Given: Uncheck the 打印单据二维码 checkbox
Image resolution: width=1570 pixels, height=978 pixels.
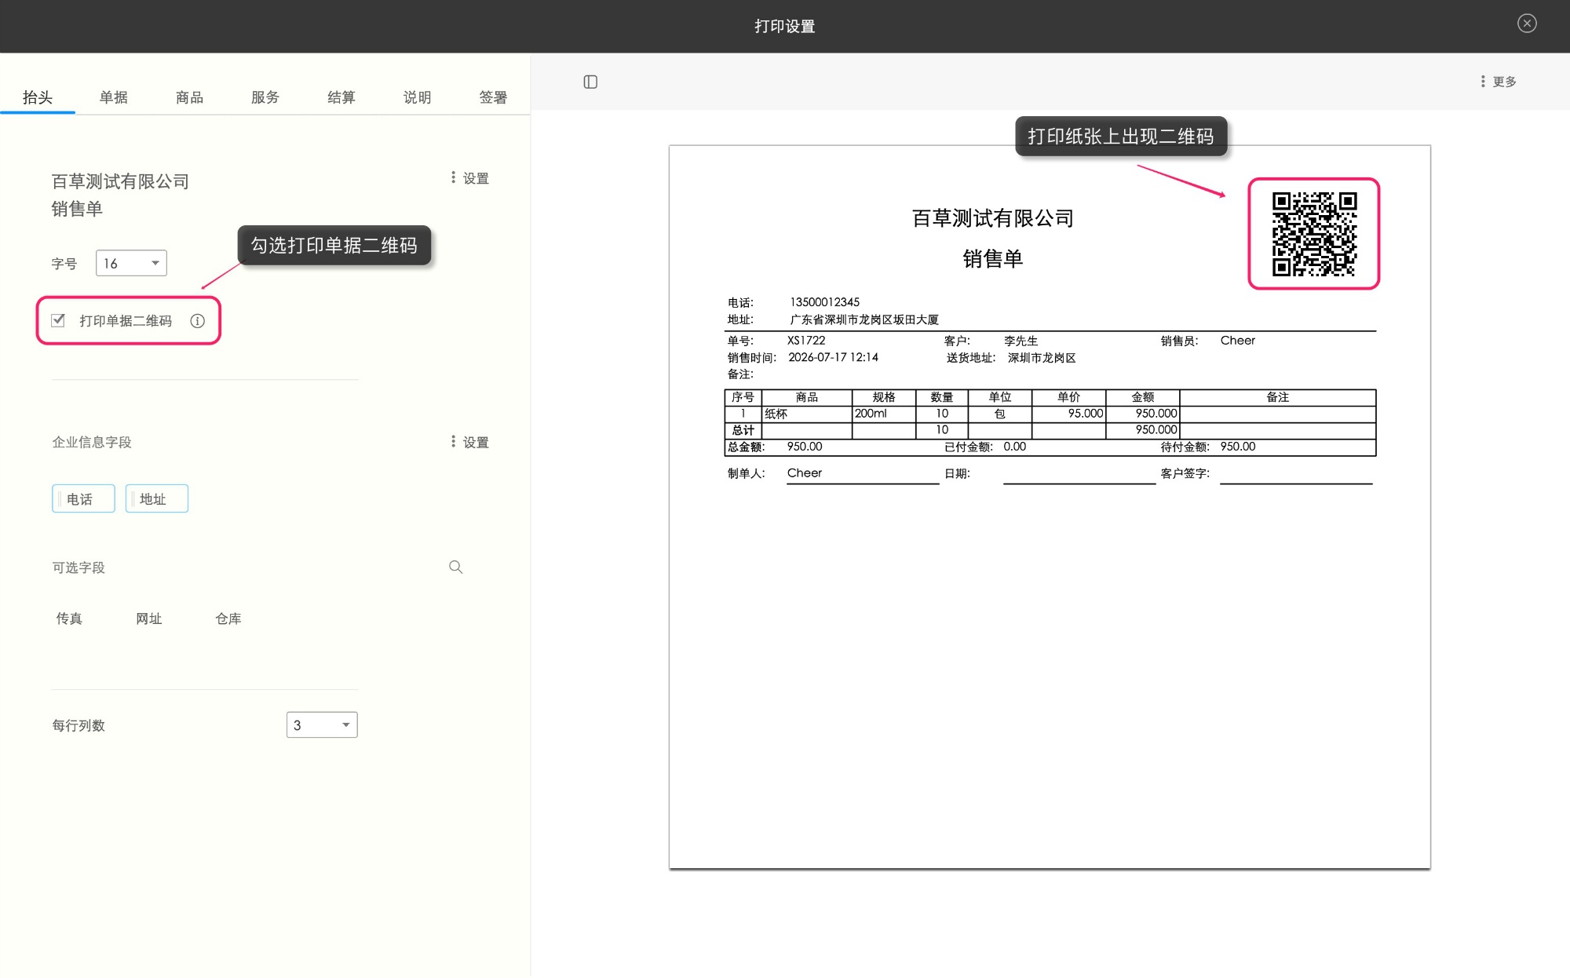Looking at the screenshot, I should pos(58,320).
